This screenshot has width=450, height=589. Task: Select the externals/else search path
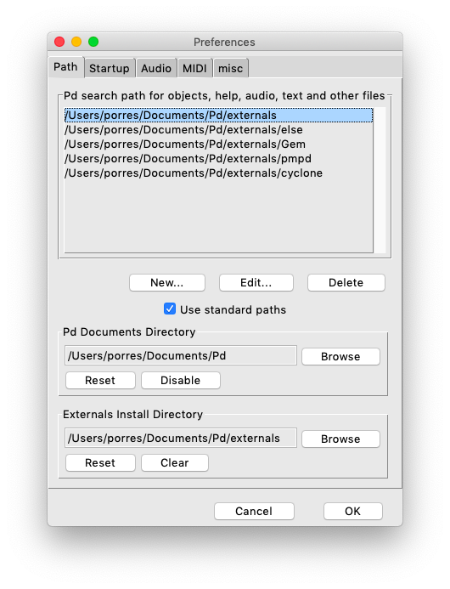[218, 129]
